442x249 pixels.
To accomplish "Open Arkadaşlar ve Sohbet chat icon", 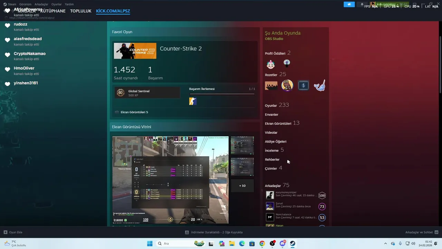I will coord(436,232).
